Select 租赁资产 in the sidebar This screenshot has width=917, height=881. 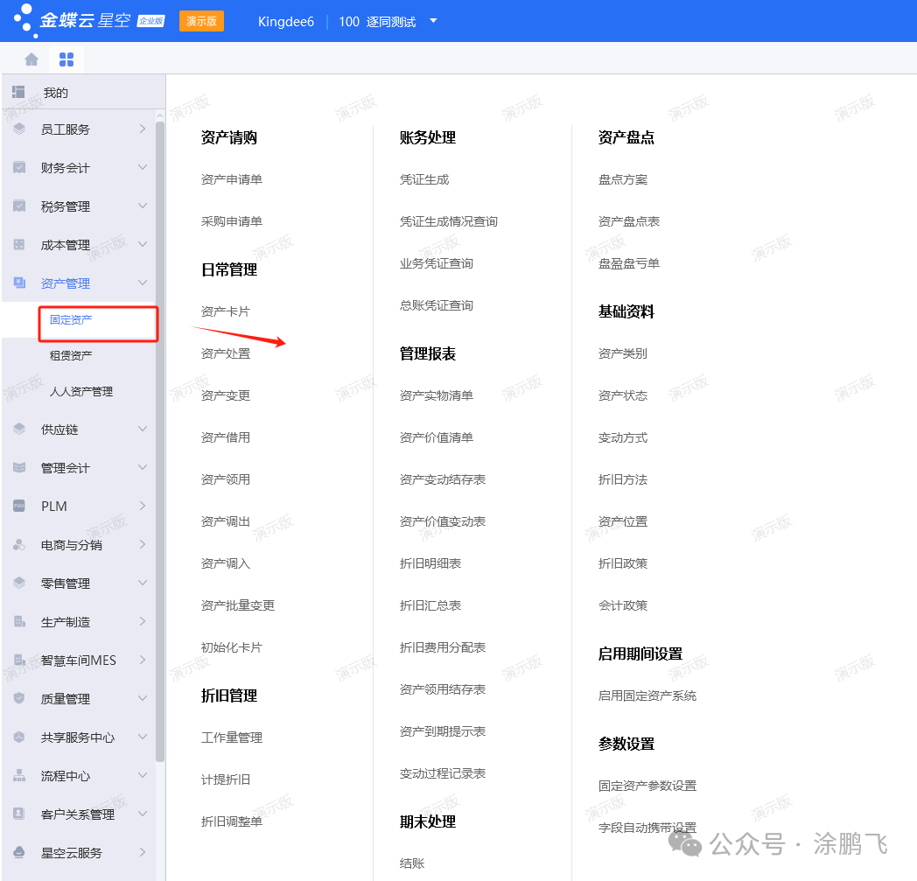pos(71,356)
